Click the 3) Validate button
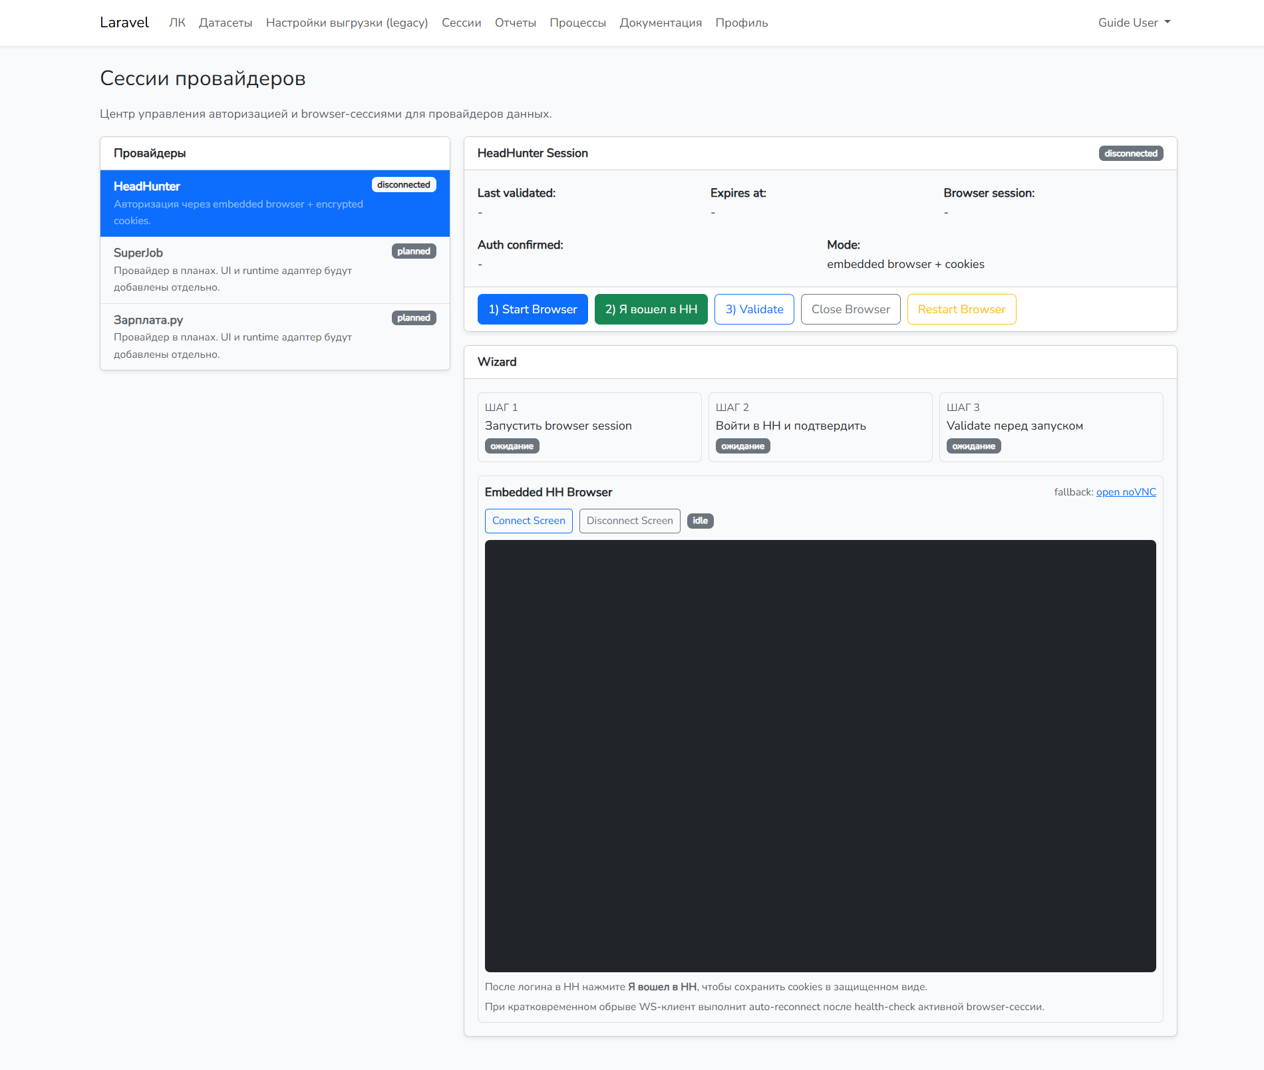Image resolution: width=1264 pixels, height=1070 pixels. tap(754, 309)
